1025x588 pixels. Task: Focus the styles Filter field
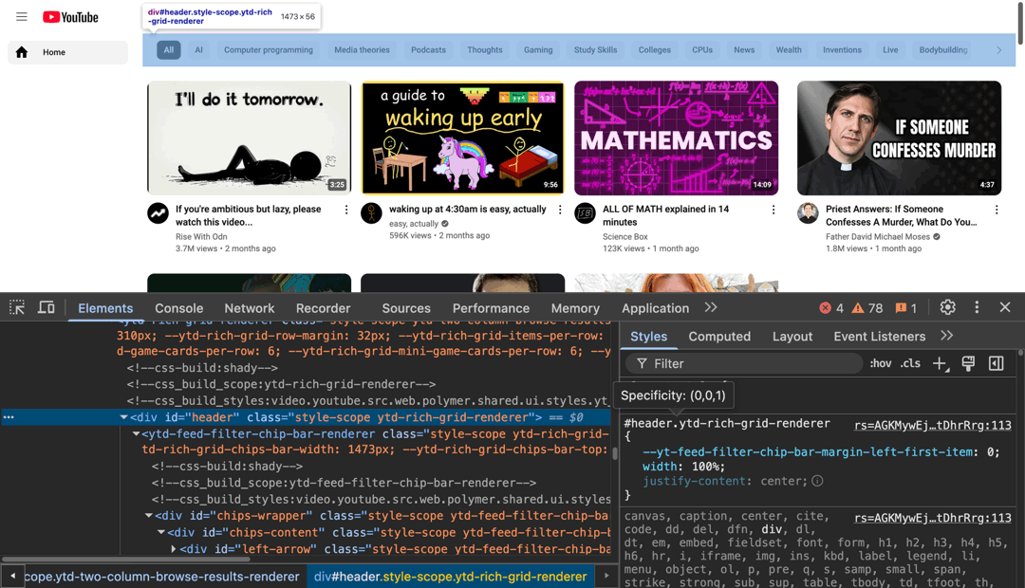[x=744, y=363]
